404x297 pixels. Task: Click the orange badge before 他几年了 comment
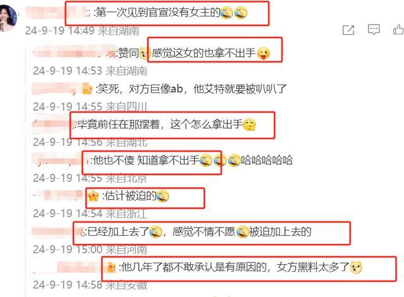(111, 267)
